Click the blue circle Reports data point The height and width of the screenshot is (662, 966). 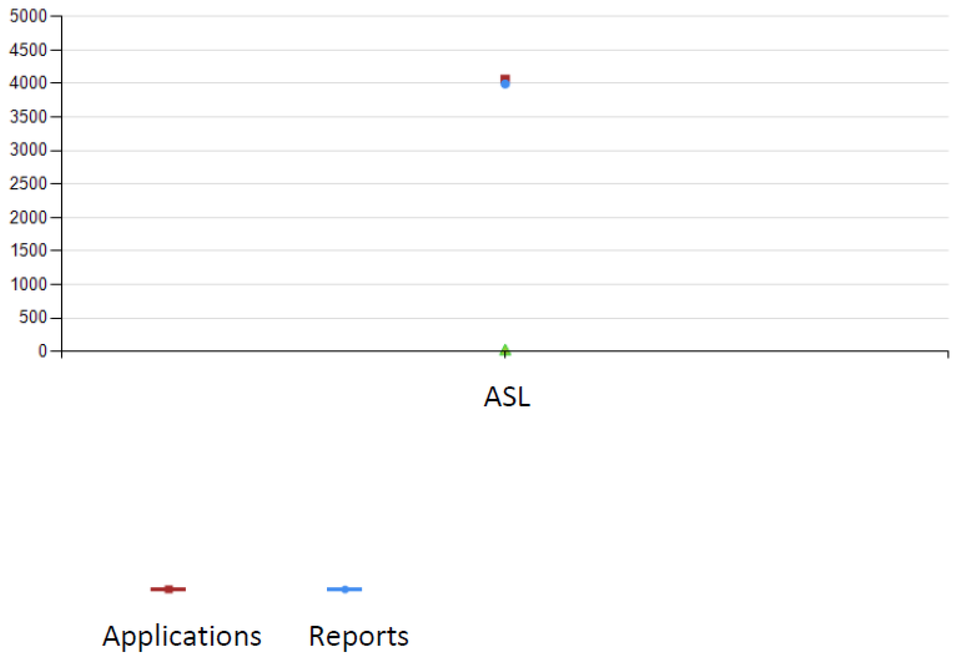tap(505, 84)
